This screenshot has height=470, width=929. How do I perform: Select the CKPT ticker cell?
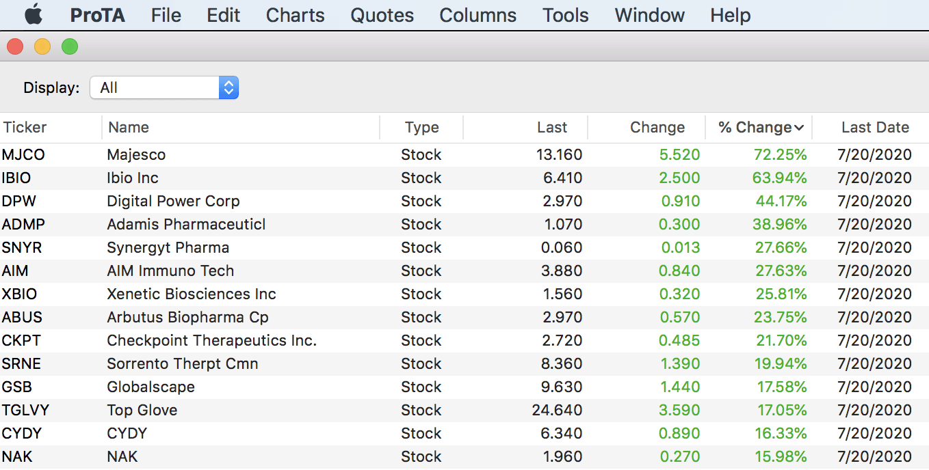pyautogui.click(x=22, y=340)
